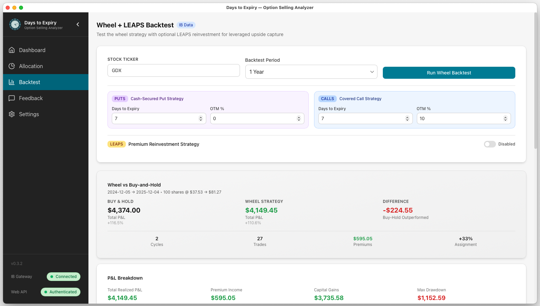The height and width of the screenshot is (306, 540).
Task: Enable the LEAPS Premium Reinvestment Strategy toggle
Action: pyautogui.click(x=490, y=144)
